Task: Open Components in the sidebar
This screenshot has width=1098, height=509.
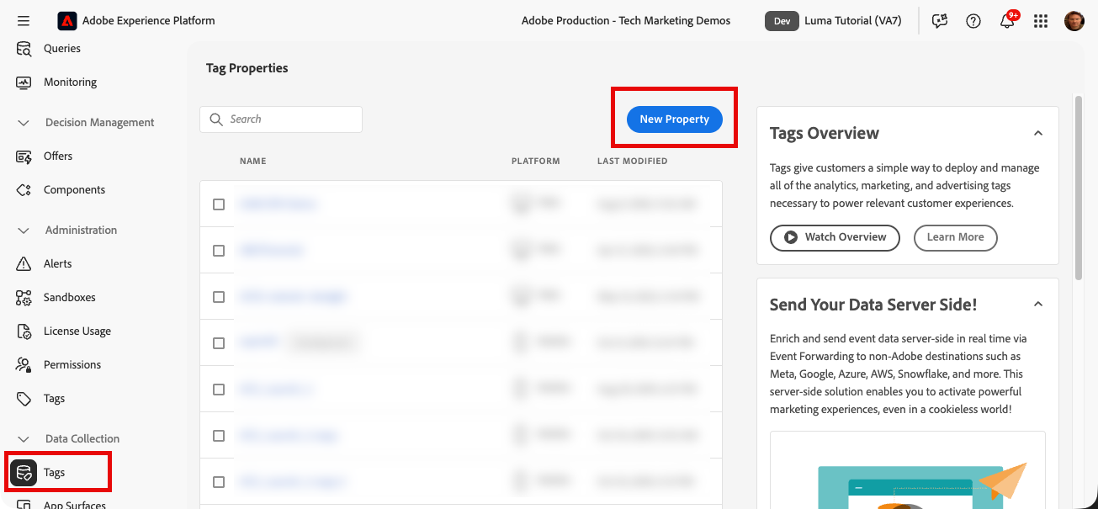Action: [x=74, y=190]
